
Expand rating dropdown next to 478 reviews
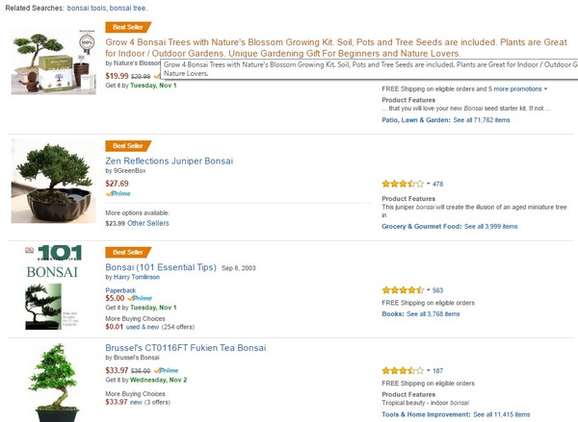tap(429, 184)
